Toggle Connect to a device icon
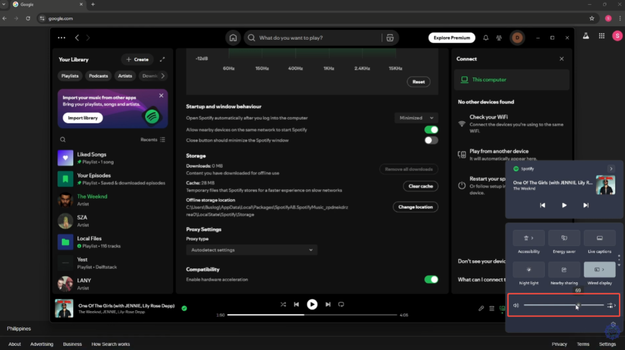625x350 pixels. coord(502,308)
